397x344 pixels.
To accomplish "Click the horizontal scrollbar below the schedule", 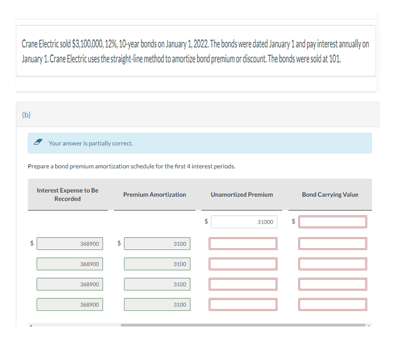I will (243, 325).
